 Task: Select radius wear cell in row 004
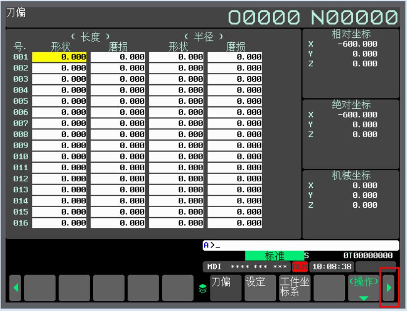click(x=235, y=90)
